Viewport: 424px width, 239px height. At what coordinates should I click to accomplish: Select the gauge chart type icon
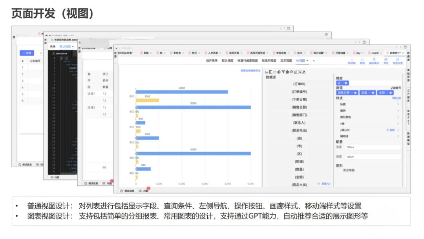click(x=291, y=72)
